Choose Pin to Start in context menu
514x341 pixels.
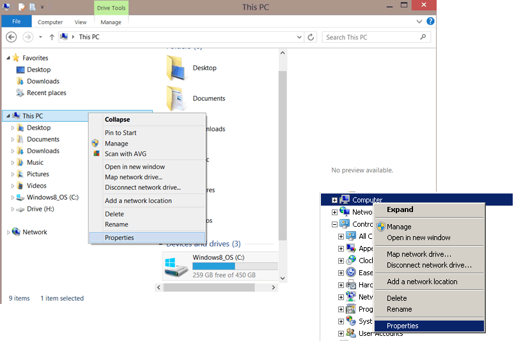(121, 133)
